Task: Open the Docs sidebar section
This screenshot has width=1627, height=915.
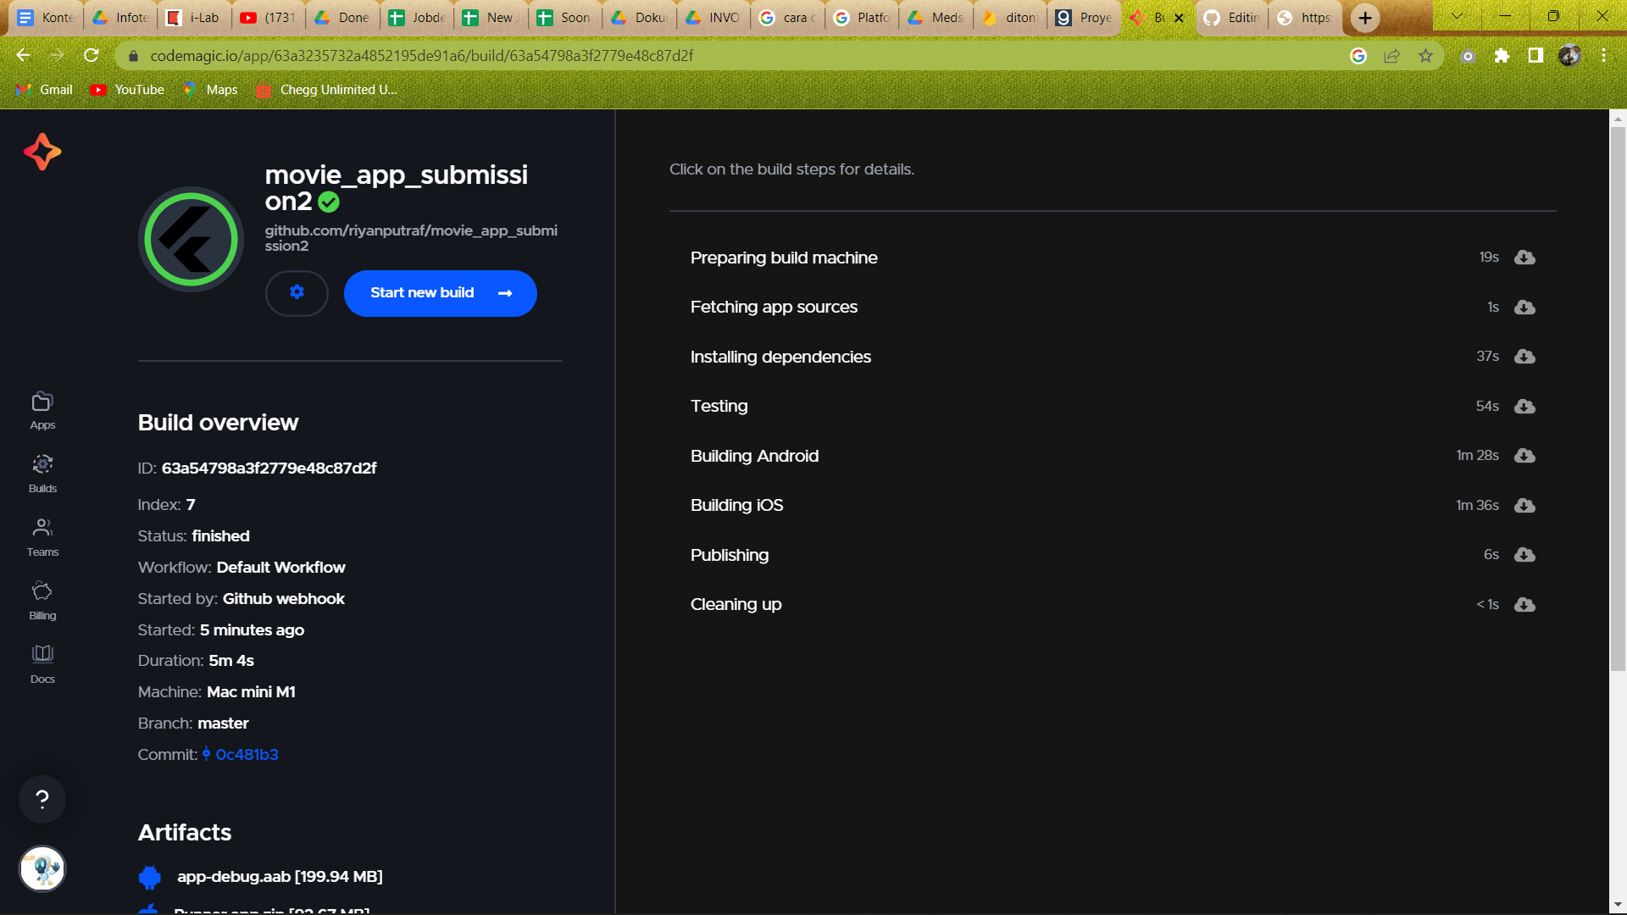Action: [42, 665]
